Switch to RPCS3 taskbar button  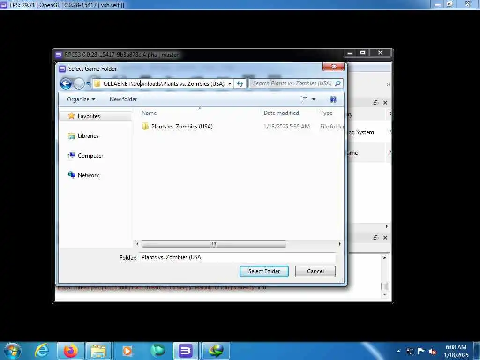pos(186,351)
